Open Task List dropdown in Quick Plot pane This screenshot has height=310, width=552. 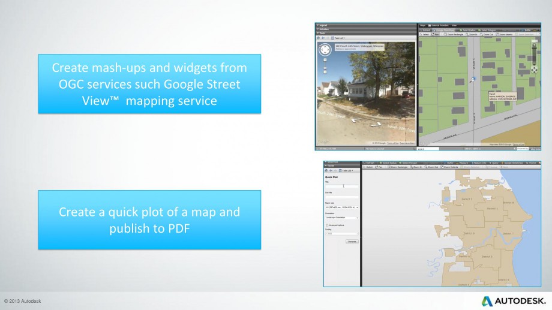[x=346, y=171]
